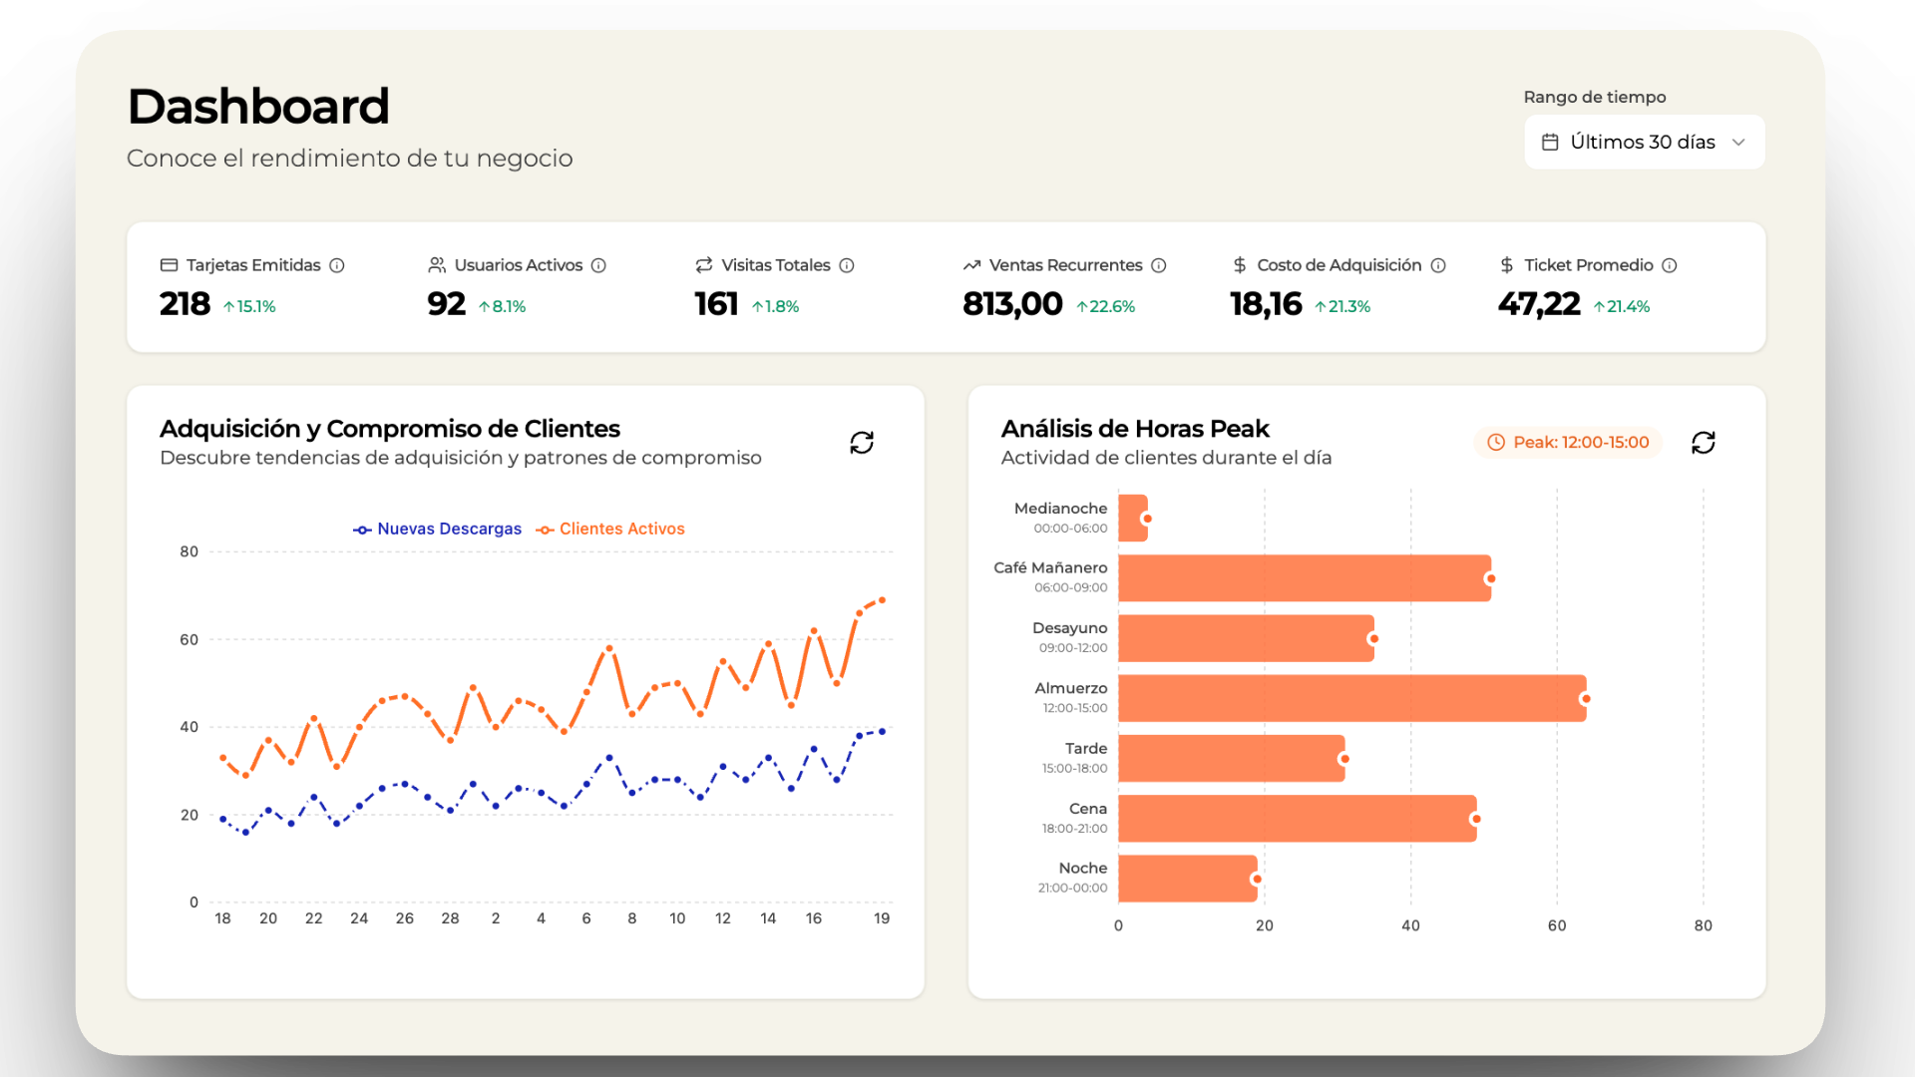Click the calendar icon in the time range selector

pos(1551,142)
